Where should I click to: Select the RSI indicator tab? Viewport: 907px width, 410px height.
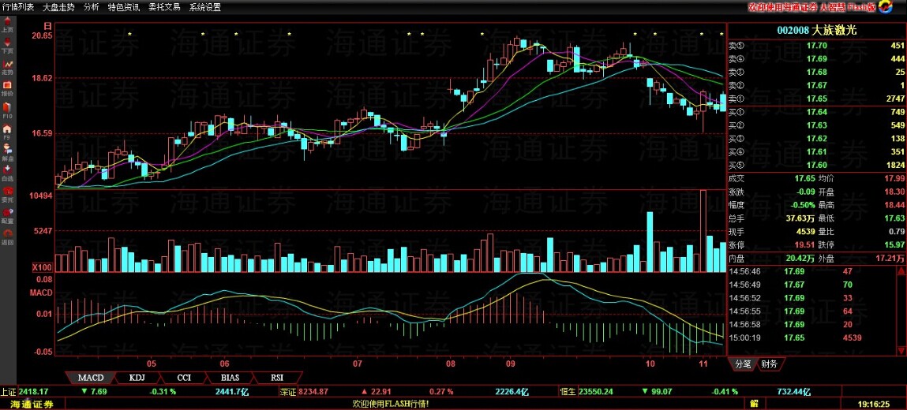(276, 378)
